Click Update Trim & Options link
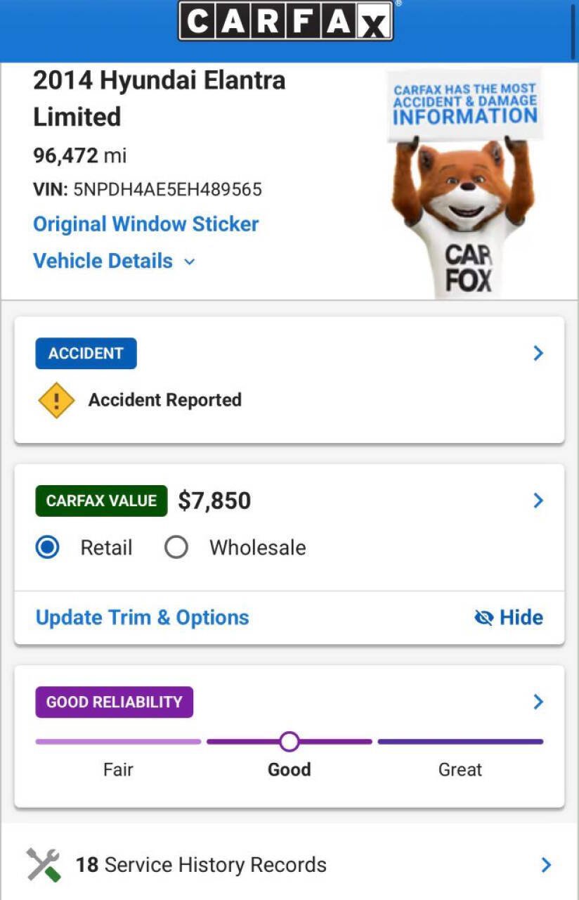 click(x=143, y=617)
